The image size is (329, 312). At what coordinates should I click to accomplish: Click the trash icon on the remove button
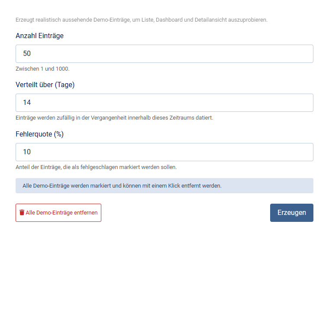22,212
